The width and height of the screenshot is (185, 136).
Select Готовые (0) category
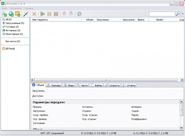(10, 27)
